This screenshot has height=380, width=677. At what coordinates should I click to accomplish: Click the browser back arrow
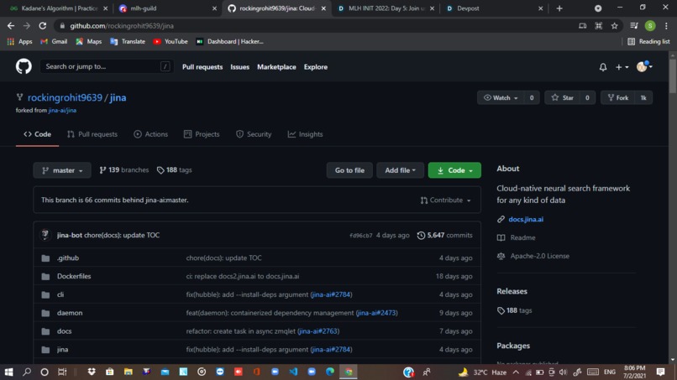click(11, 26)
